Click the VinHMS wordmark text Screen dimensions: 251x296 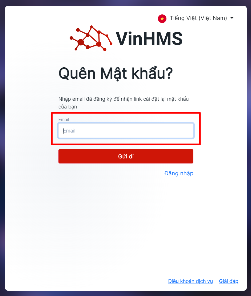[149, 39]
